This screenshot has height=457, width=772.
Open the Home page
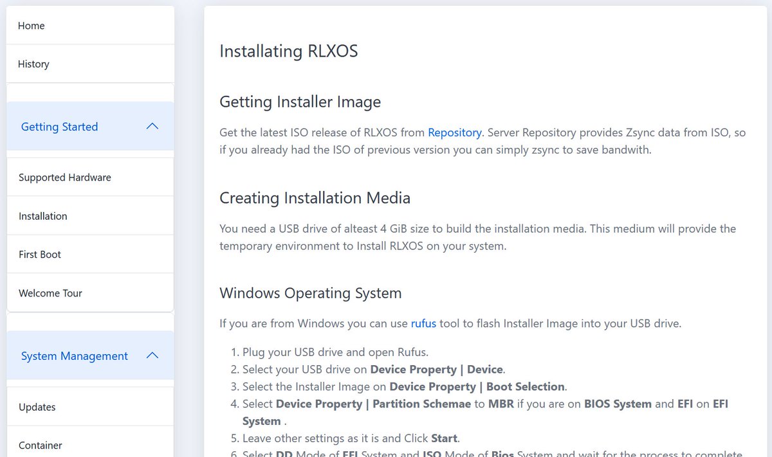(31, 25)
